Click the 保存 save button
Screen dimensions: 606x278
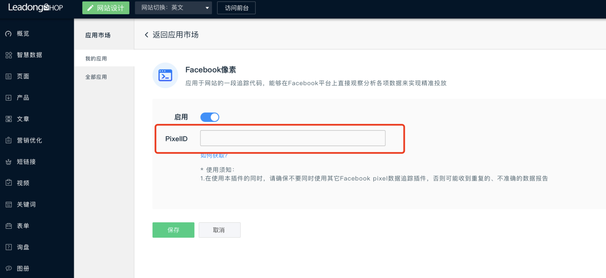173,230
